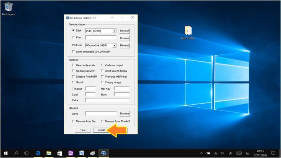The width and height of the screenshot is (281, 158).
Task: Enable the Read only mode checkbox
Action: (74, 65)
